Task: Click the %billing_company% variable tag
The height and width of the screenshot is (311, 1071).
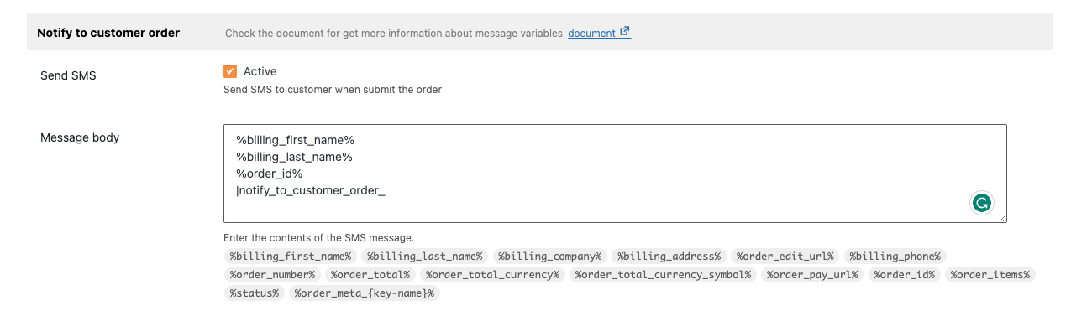Action: pyautogui.click(x=550, y=256)
